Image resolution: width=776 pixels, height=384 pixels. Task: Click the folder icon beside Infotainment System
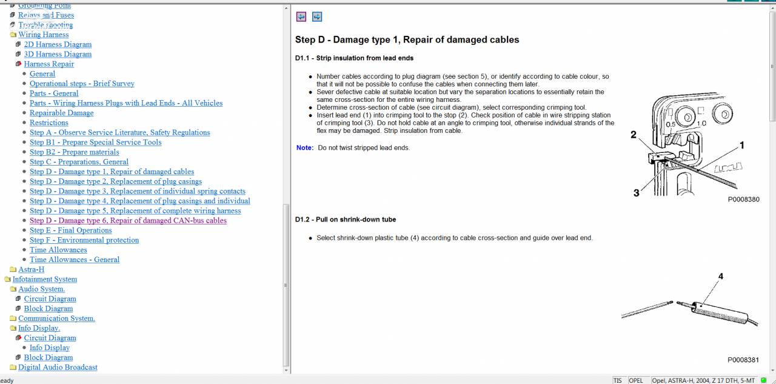(x=7, y=280)
